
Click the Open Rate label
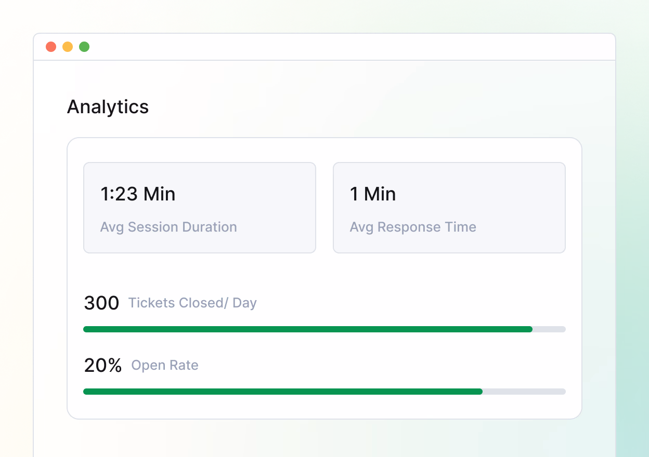point(165,366)
